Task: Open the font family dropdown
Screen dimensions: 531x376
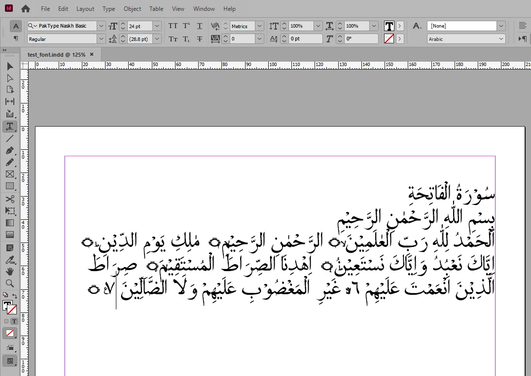Action: point(101,26)
